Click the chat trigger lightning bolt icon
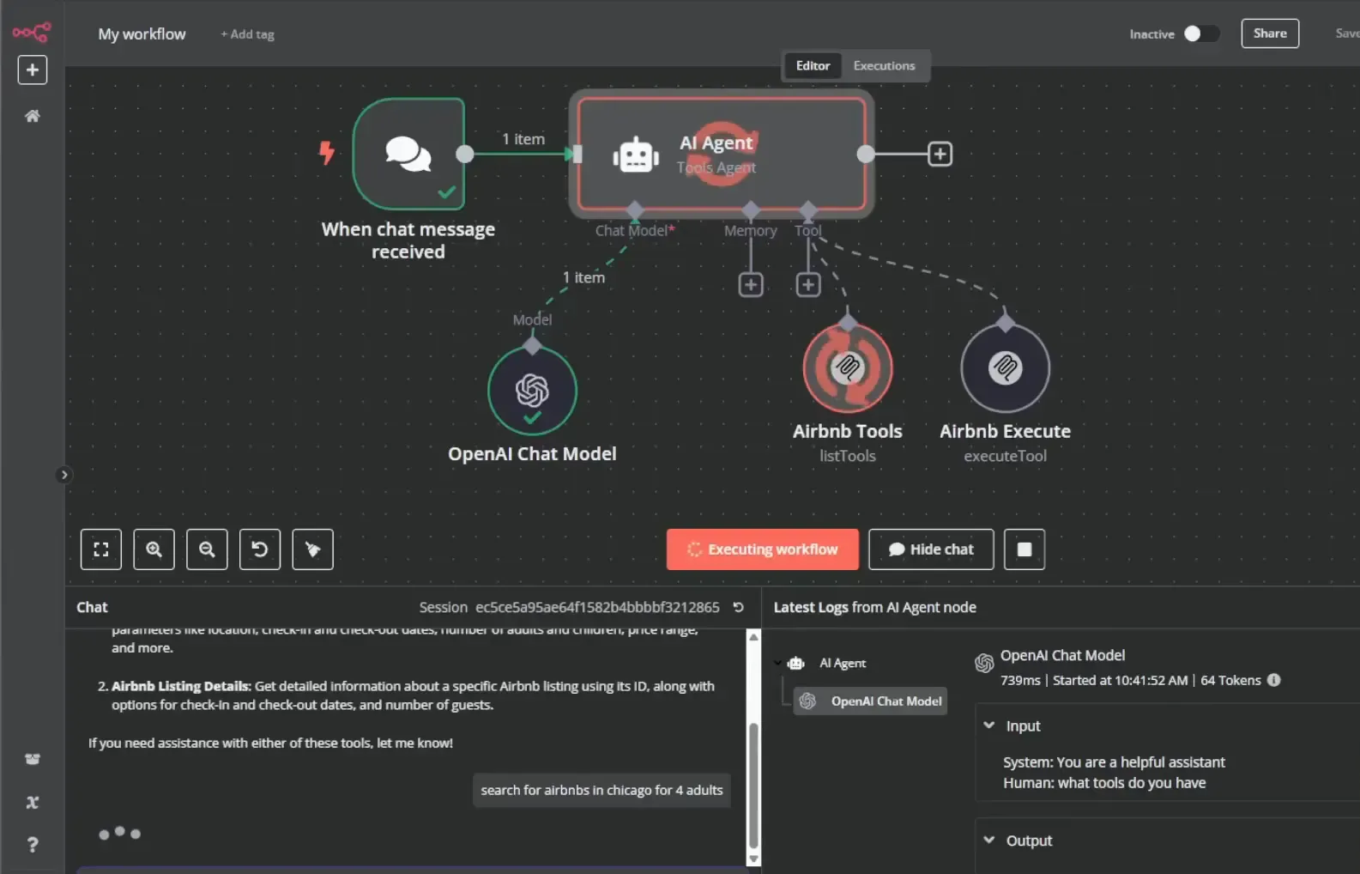Screen dimensions: 1360x874 [326, 153]
